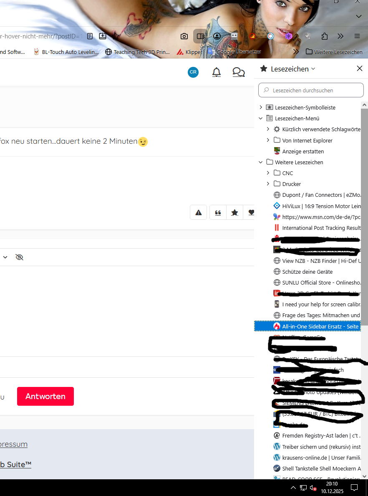Screen dimensions: 368x496
Task: Click the red Antworten button
Action: coord(45,397)
